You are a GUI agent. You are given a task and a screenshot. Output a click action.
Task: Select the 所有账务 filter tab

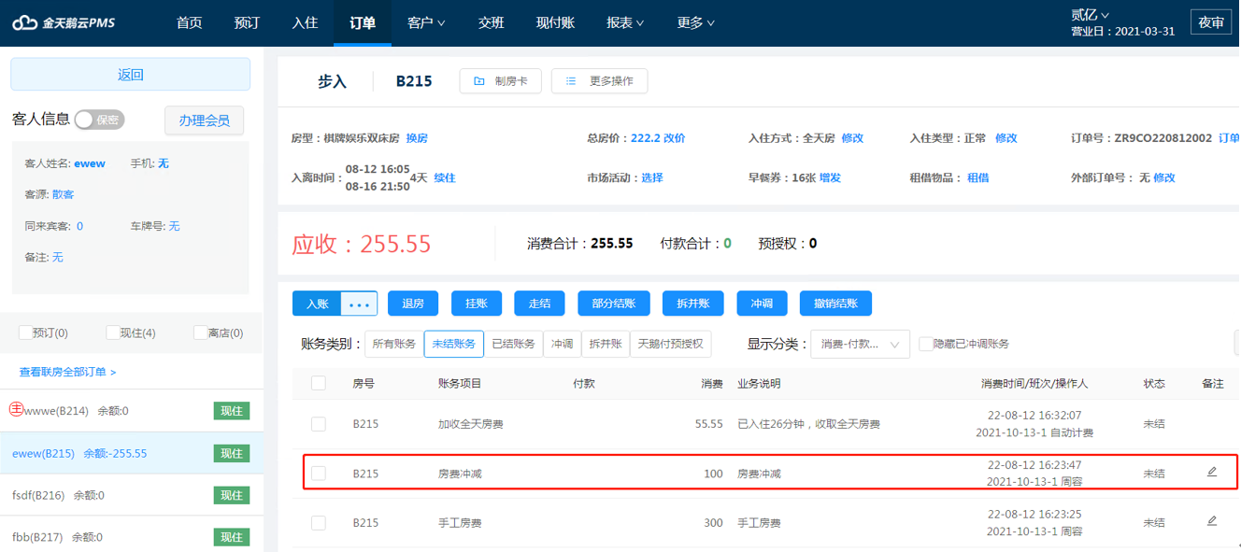pos(393,344)
